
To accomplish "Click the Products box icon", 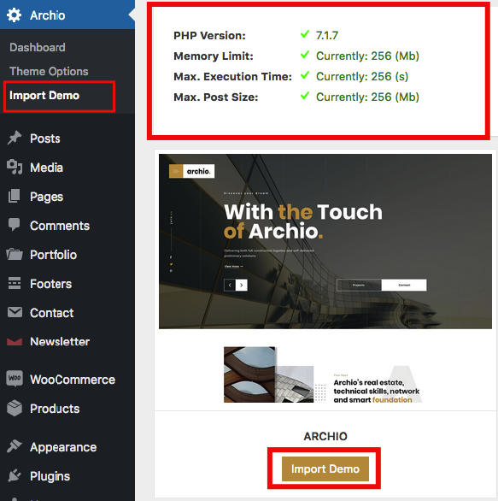I will point(15,408).
